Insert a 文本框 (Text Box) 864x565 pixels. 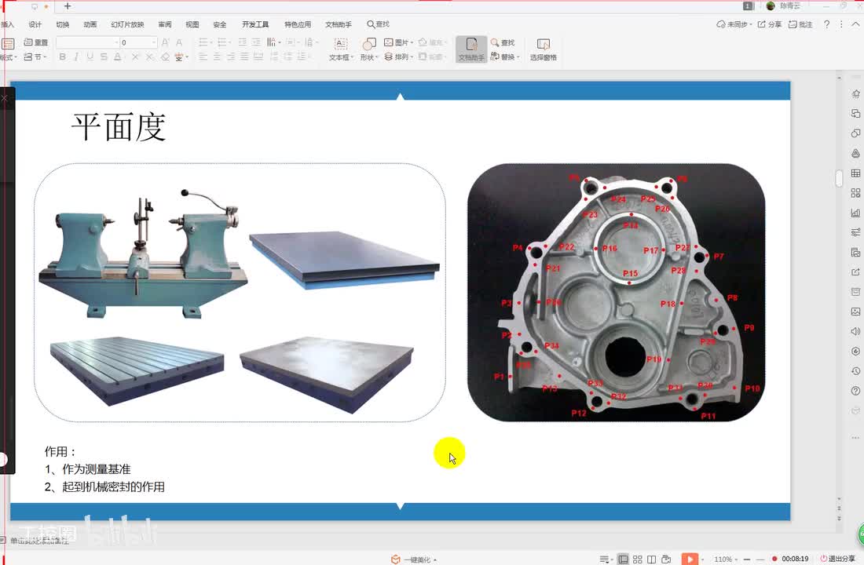point(341,49)
